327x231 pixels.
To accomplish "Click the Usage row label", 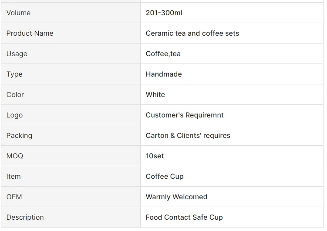I will pyautogui.click(x=17, y=54).
